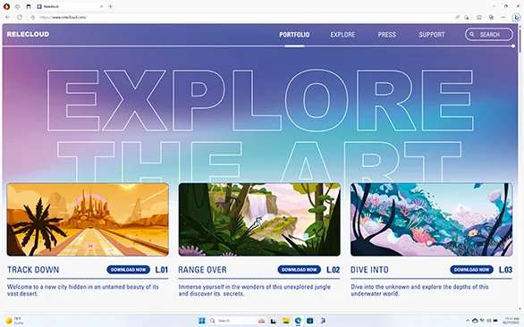This screenshot has height=327, width=524.
Task: Click Download Now for Track Down
Action: [129, 270]
